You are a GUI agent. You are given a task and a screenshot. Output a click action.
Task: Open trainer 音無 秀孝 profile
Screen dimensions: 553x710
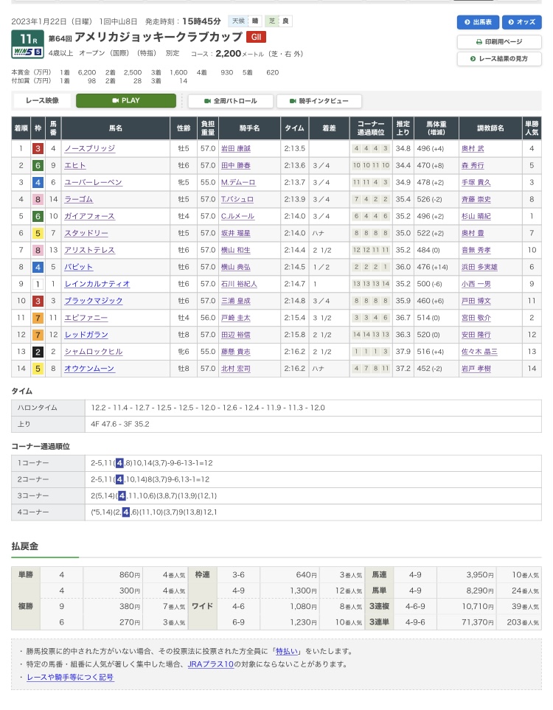coord(476,250)
